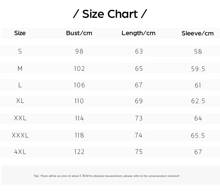Click the bust value 98
The width and height of the screenshot is (220, 191).
[79, 51]
